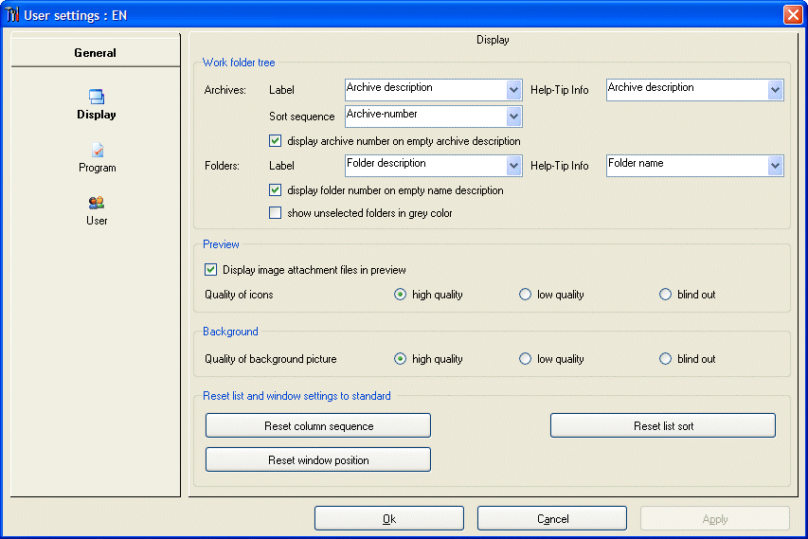Click Reset column sequence button
Viewport: 808px width, 539px height.
[x=318, y=425]
